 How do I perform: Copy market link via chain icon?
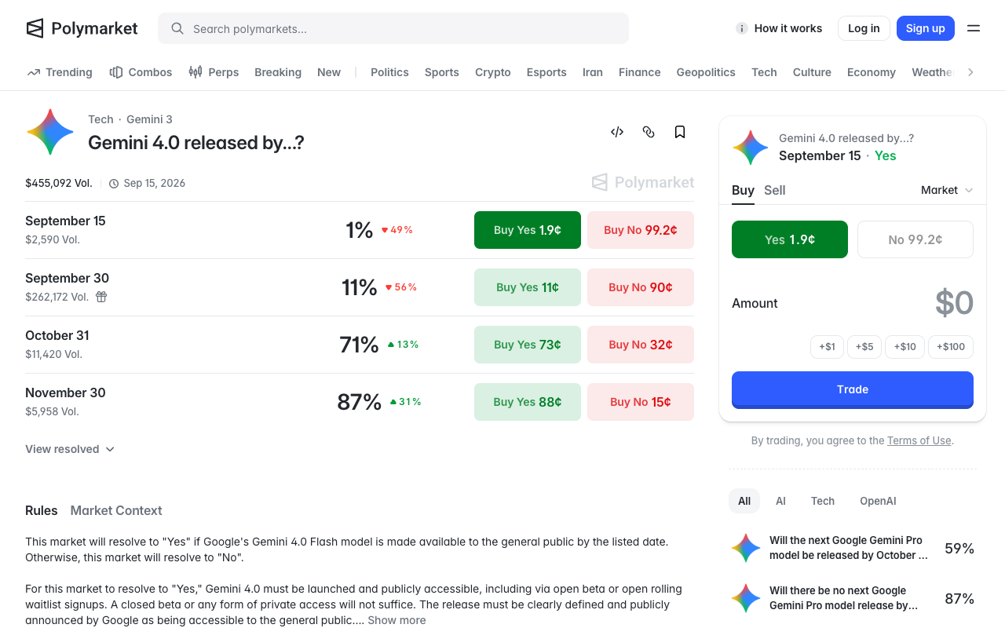click(649, 132)
